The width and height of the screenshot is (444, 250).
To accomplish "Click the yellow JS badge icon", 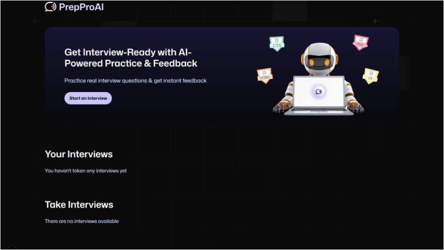I will 370,75.
